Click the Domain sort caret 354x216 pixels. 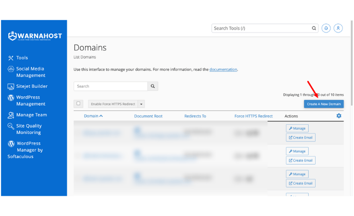(101, 116)
